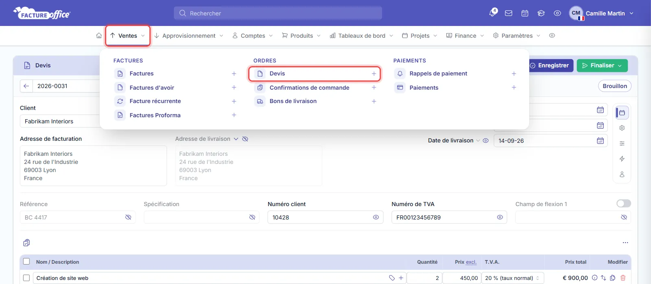Open the 20 % (taux normal) T.V.A. dropdown
Image resolution: width=651 pixels, height=284 pixels.
513,278
